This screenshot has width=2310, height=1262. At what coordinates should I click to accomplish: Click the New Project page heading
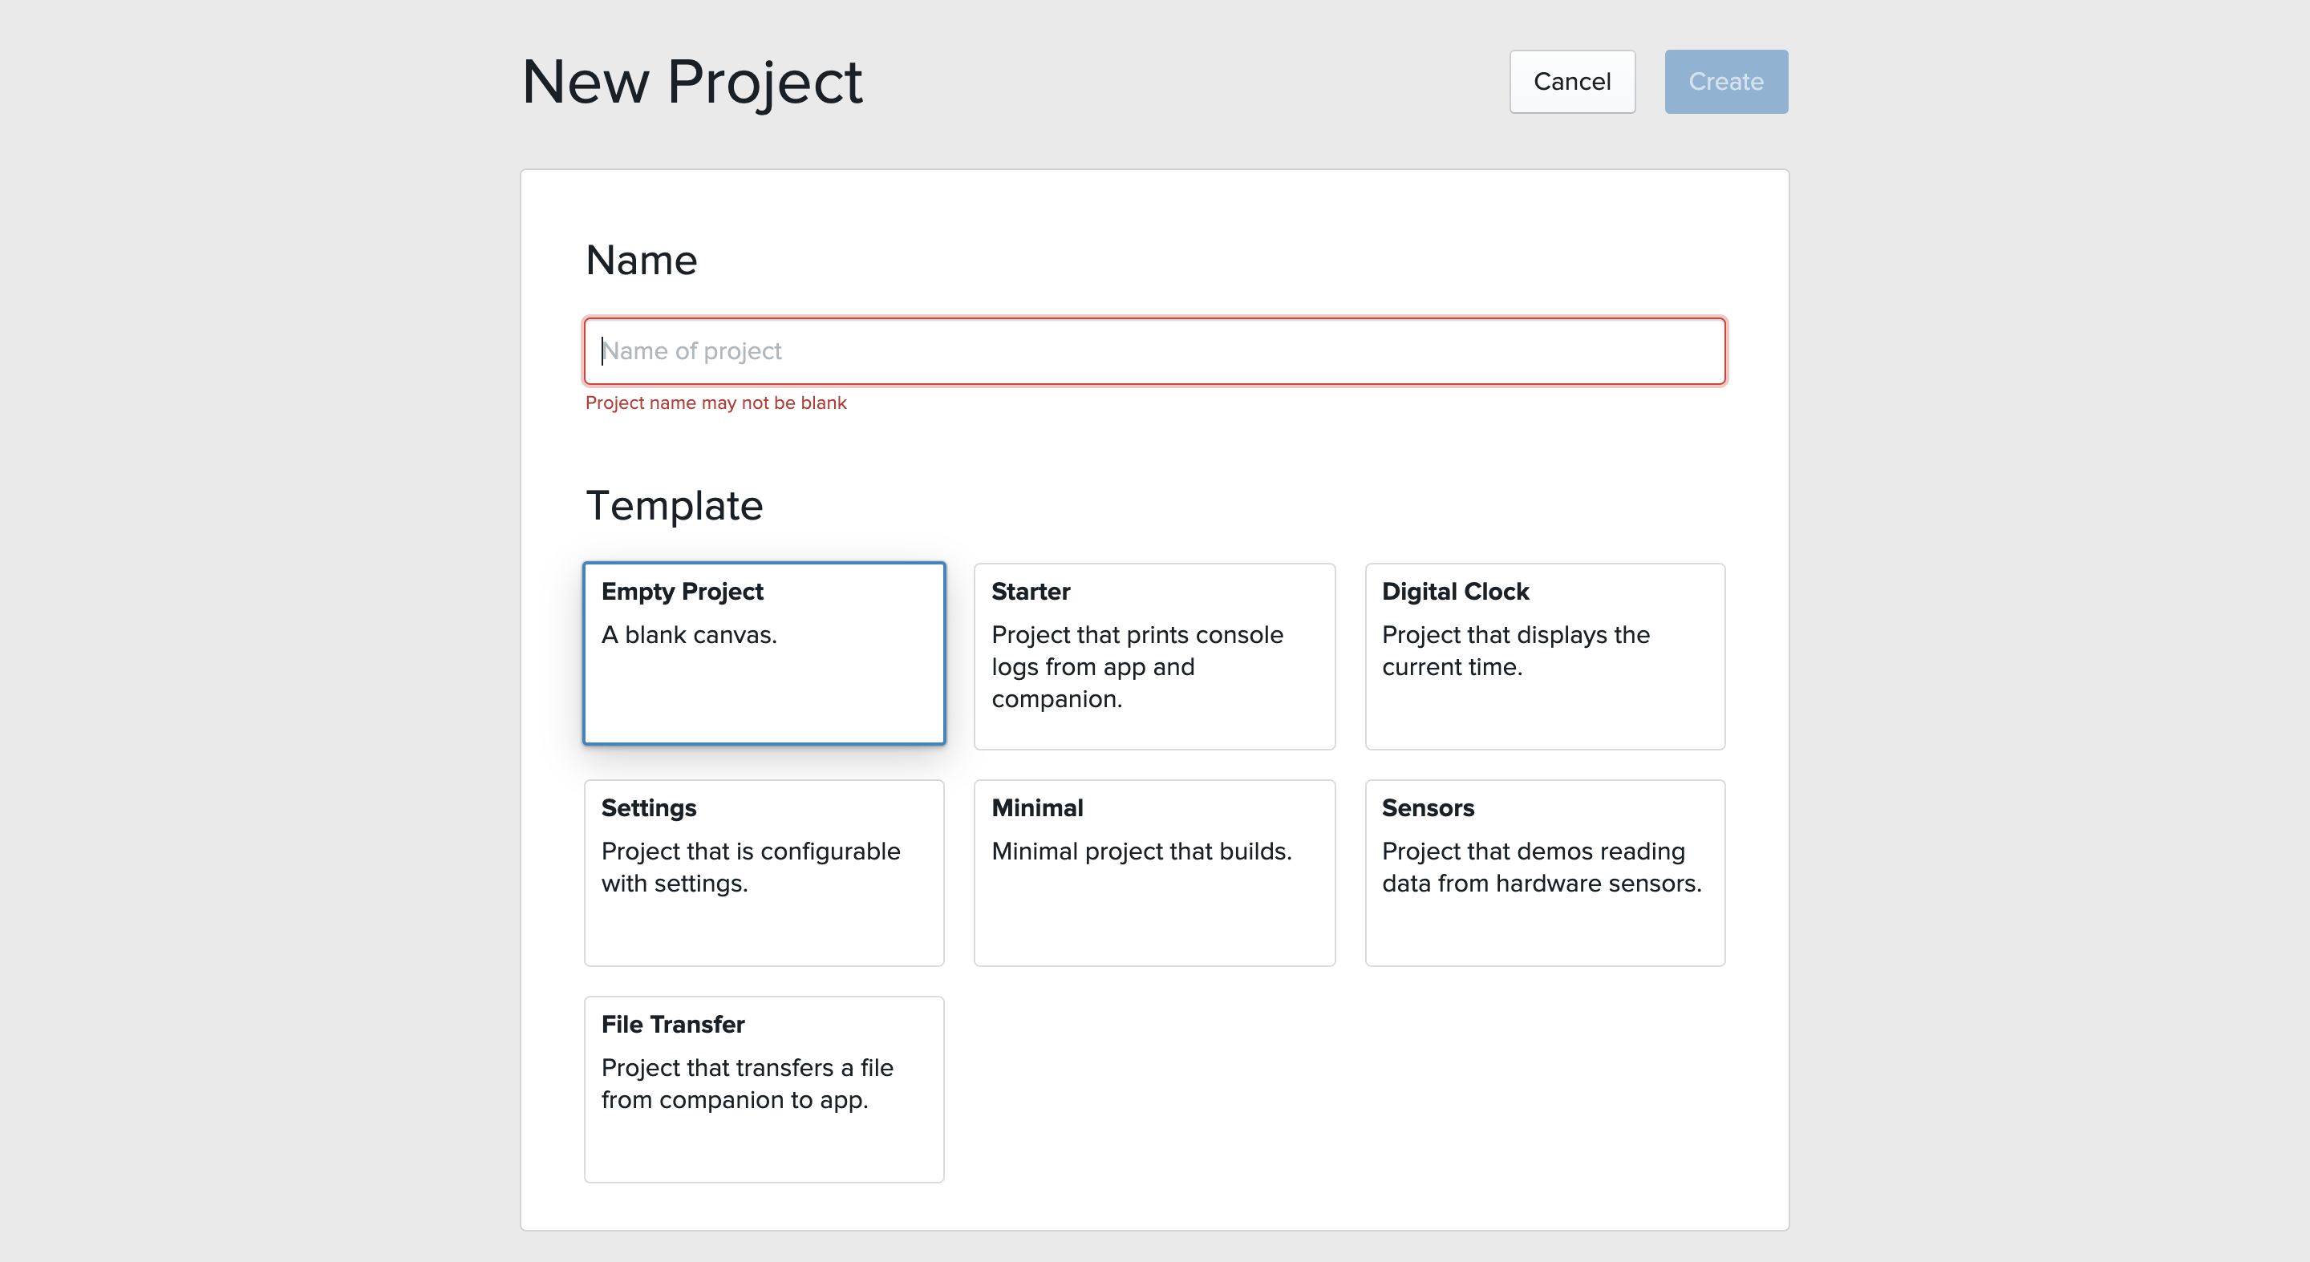[691, 83]
